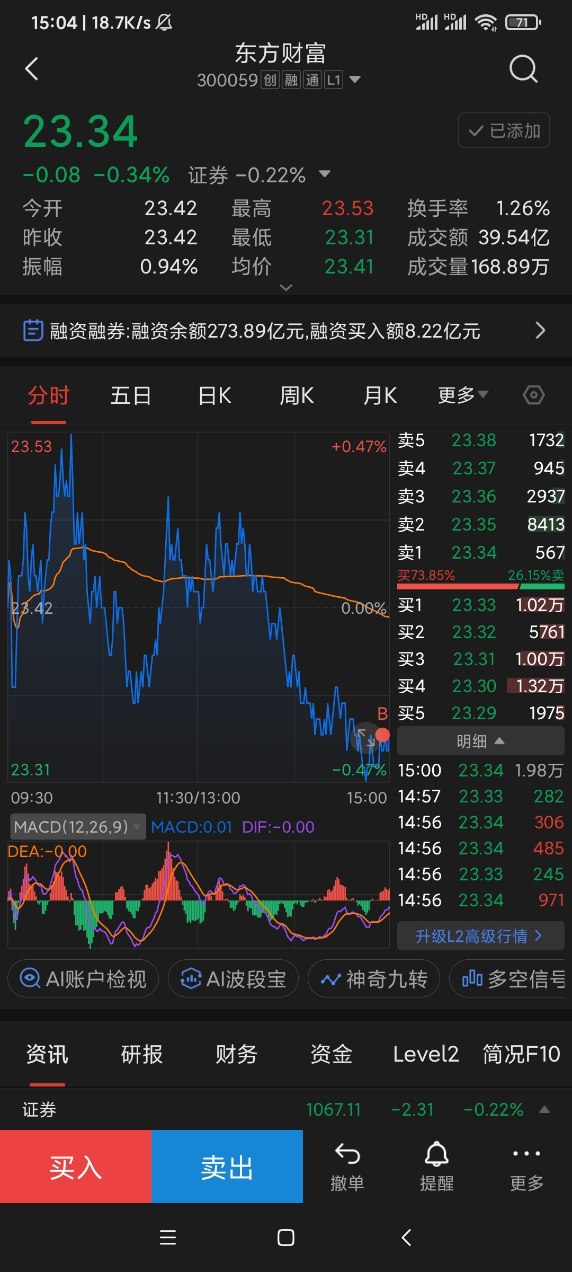Screen dimensions: 572x1272
Task: Go back using the top-left arrow
Action: point(32,69)
